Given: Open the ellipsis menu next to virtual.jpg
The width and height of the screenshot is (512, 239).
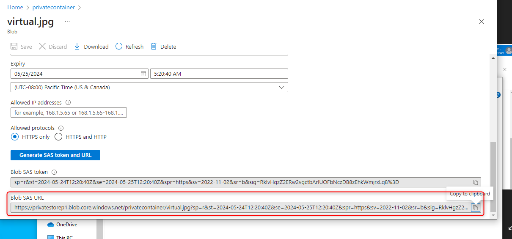Looking at the screenshot, I should [67, 21].
